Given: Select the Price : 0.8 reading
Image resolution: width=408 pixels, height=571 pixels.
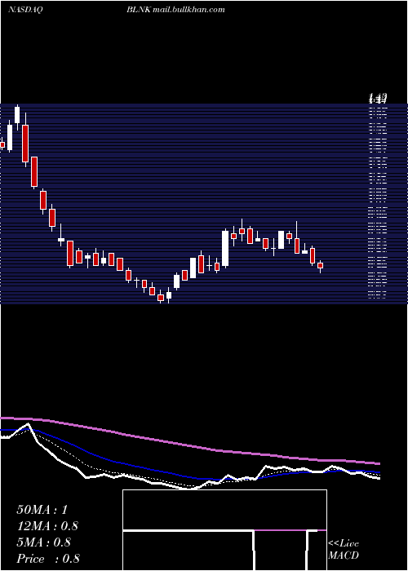Looking at the screenshot, I should coord(48,559).
